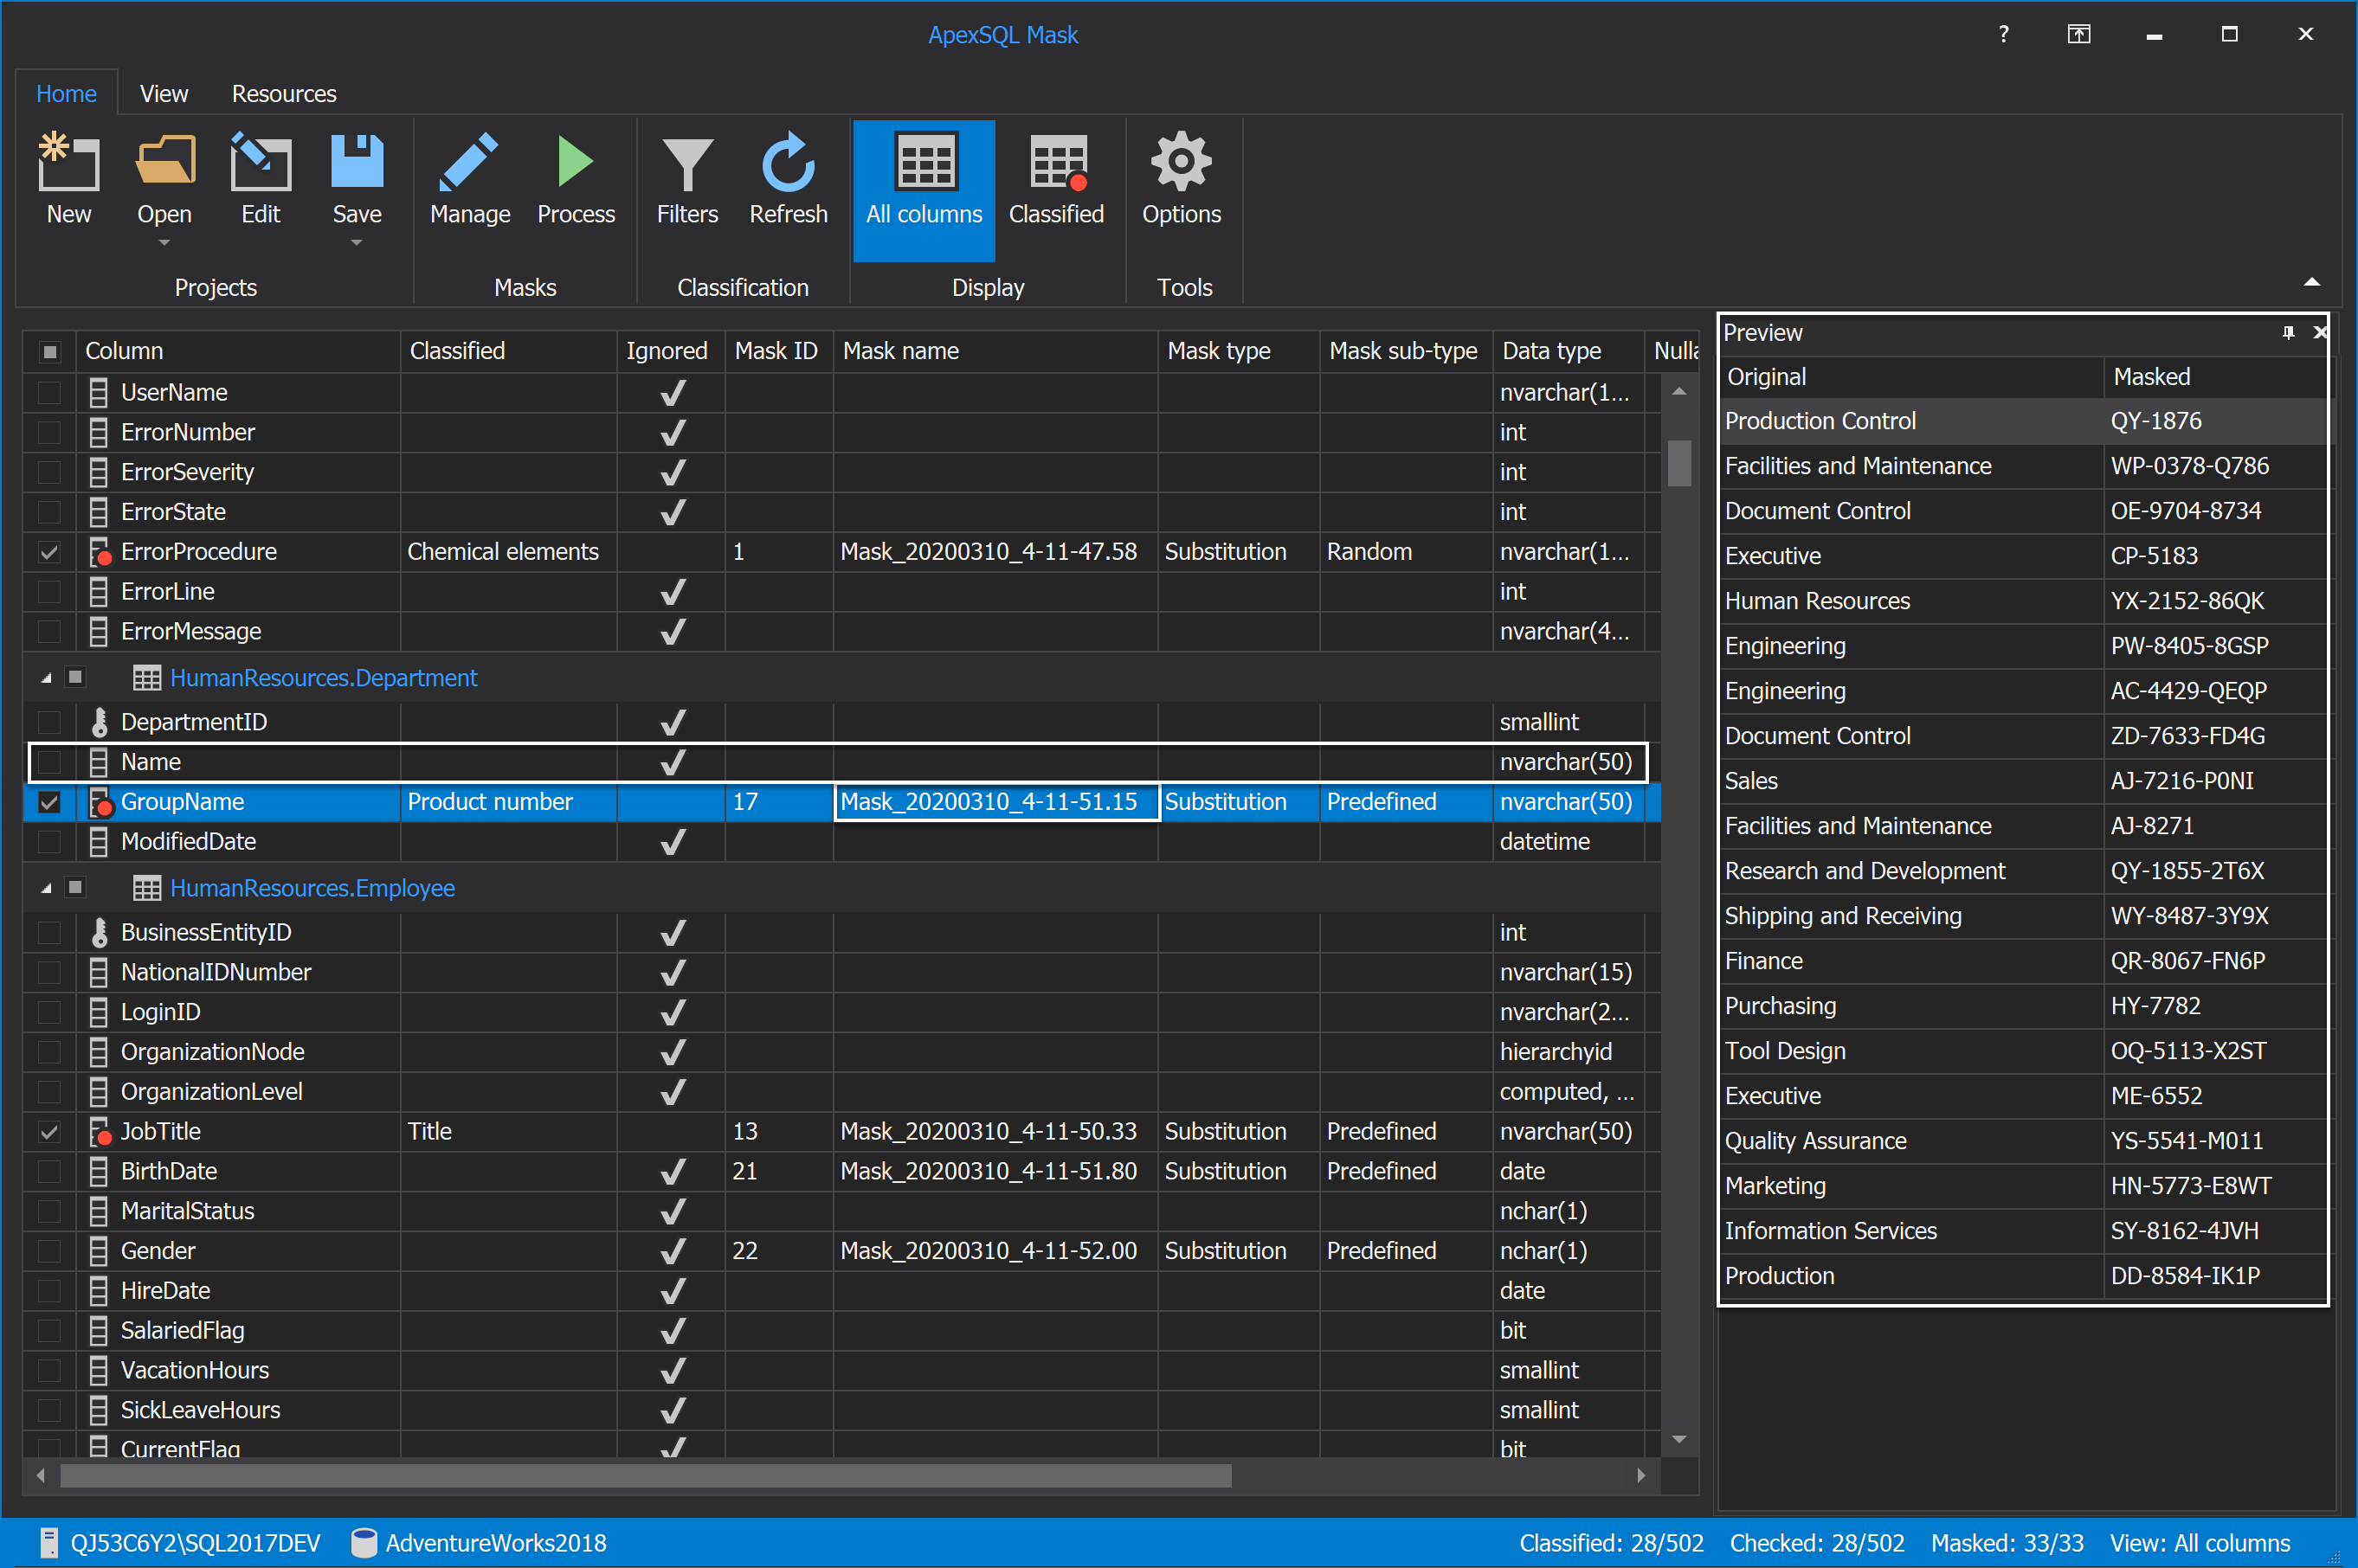2358x1568 pixels.
Task: Click the Original header in Preview
Action: [1912, 377]
